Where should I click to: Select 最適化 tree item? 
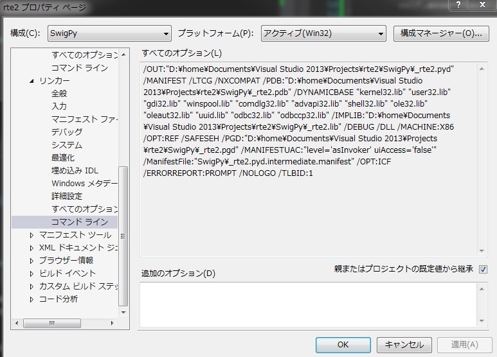coord(63,157)
